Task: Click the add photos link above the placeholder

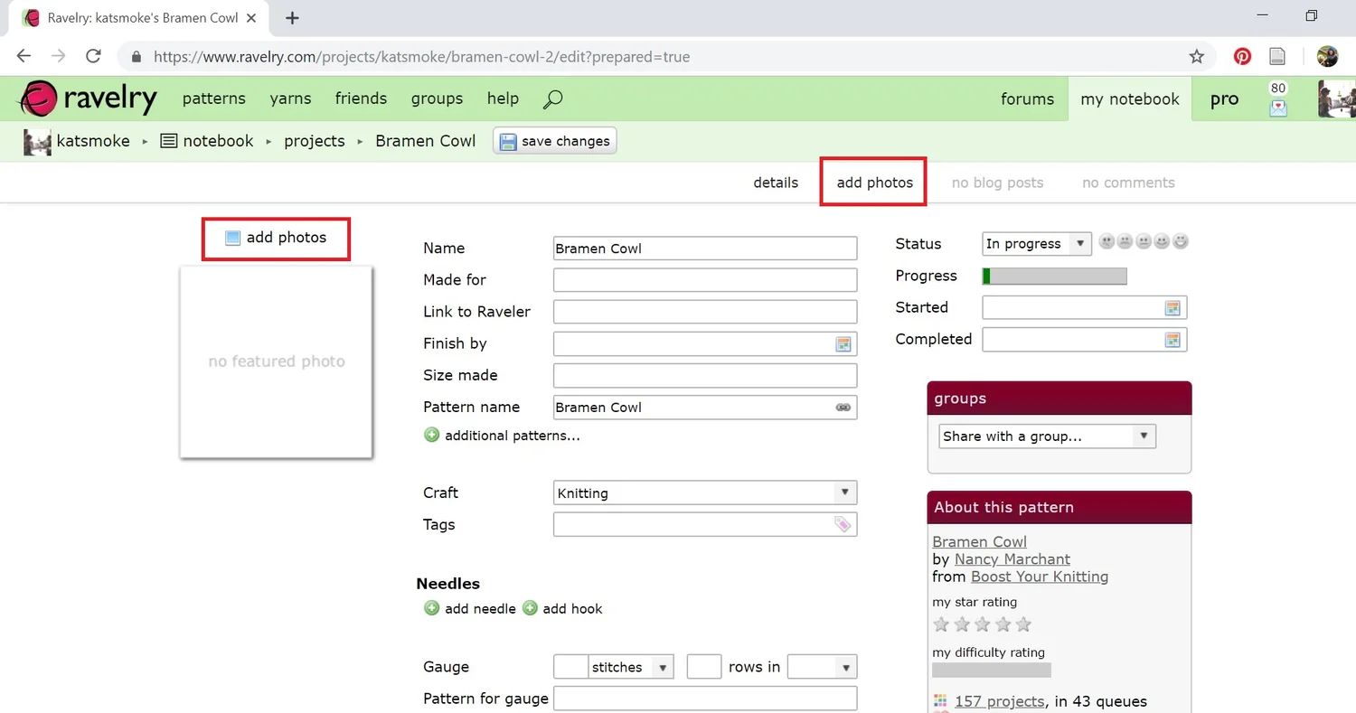Action: [276, 238]
